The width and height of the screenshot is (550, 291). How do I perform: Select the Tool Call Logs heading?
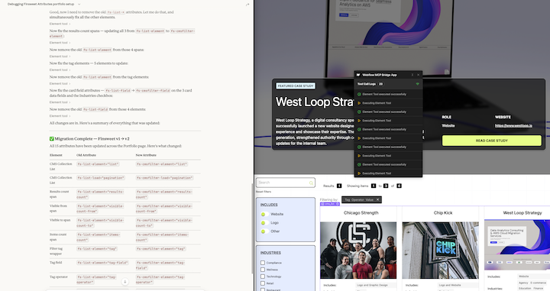pos(367,84)
